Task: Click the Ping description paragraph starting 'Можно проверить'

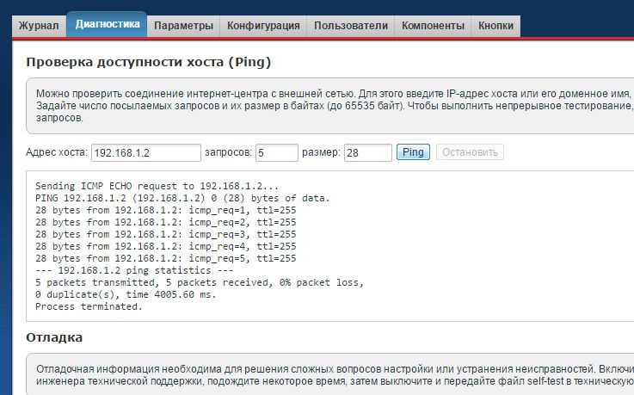Action: [x=335, y=106]
